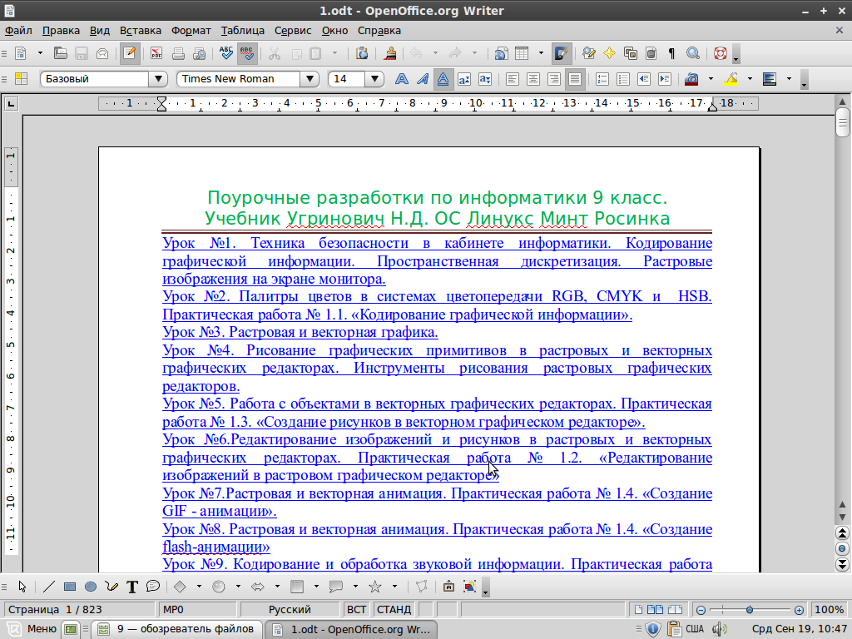Expand the Font Color dropdown arrow
This screenshot has height=639, width=852.
711,79
